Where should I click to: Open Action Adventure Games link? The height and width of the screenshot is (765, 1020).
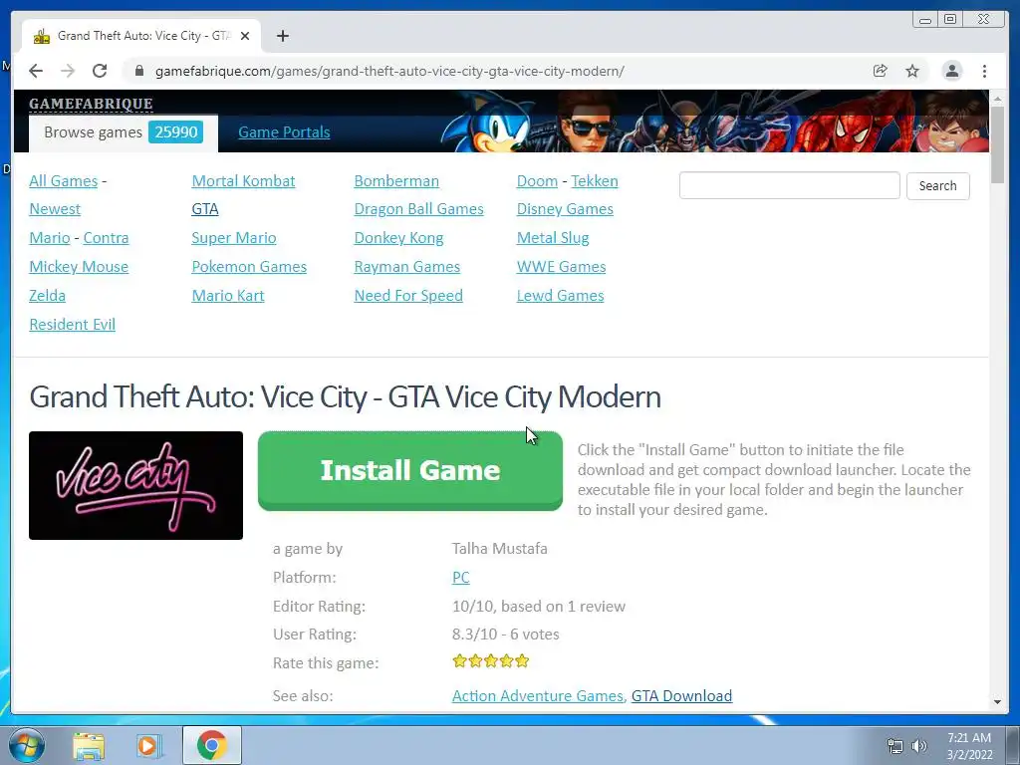point(538,696)
